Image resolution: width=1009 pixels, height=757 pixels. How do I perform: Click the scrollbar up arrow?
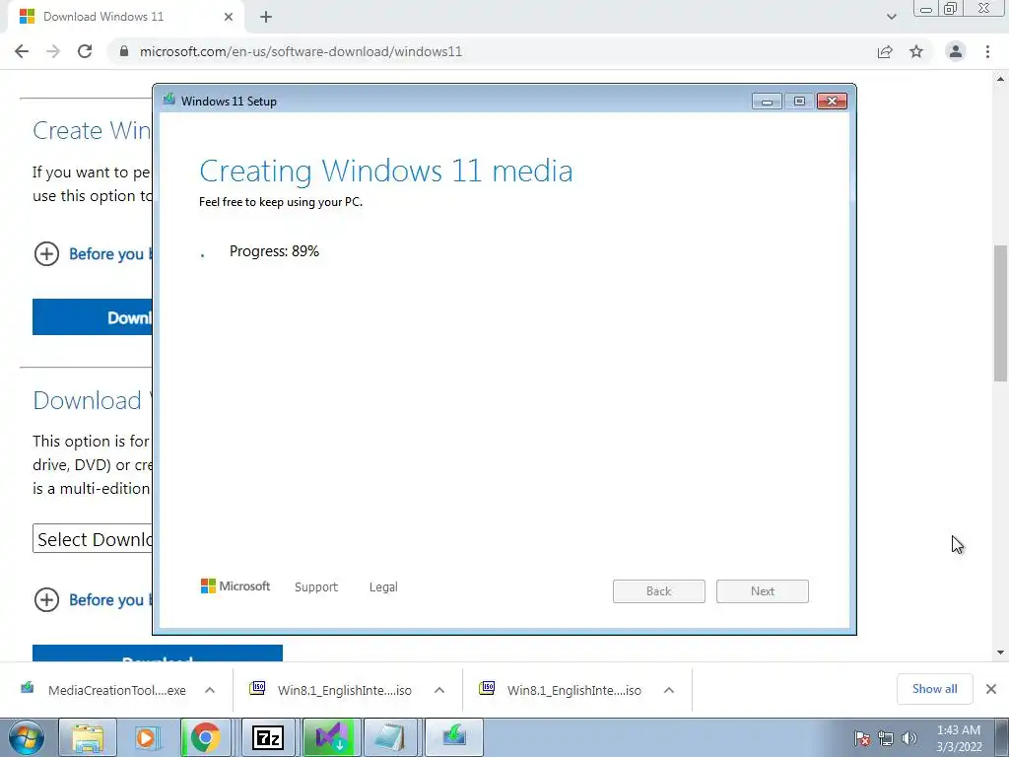1000,79
